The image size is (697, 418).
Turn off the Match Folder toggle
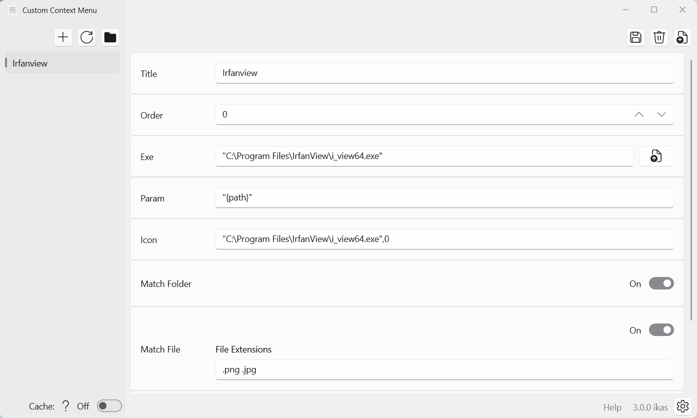point(661,284)
